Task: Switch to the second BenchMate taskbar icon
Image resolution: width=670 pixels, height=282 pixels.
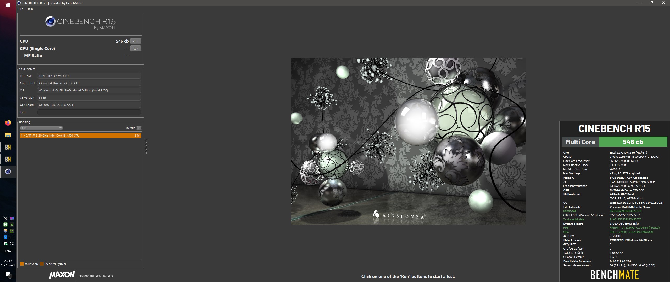Action: [8, 159]
